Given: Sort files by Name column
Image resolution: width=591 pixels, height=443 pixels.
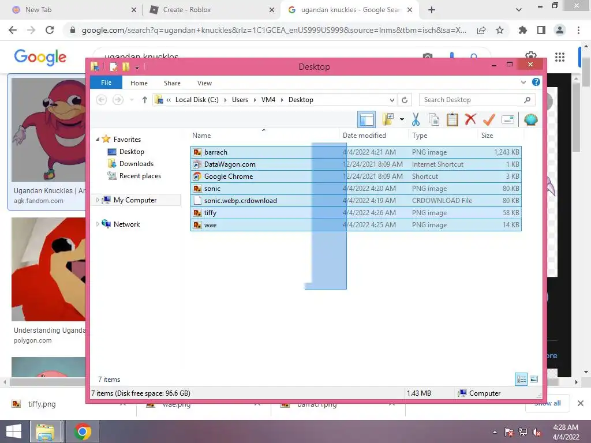Looking at the screenshot, I should coord(264,135).
